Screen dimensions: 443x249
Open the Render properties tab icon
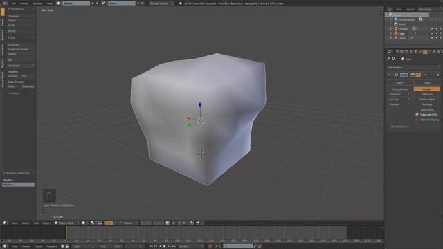point(397,52)
